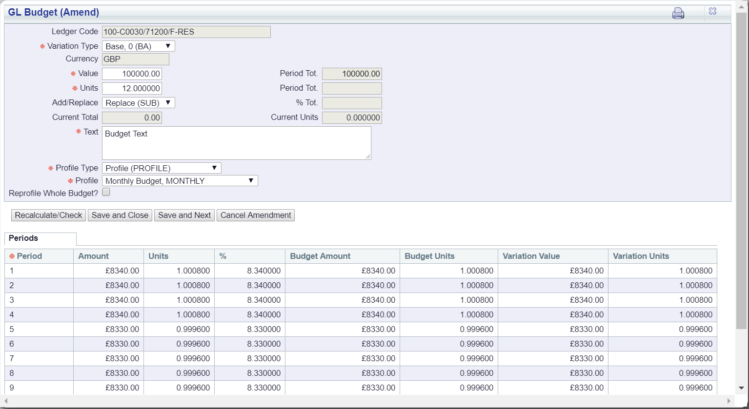749x409 pixels.
Task: Click Variation Value cell for period 8
Action: pyautogui.click(x=553, y=373)
